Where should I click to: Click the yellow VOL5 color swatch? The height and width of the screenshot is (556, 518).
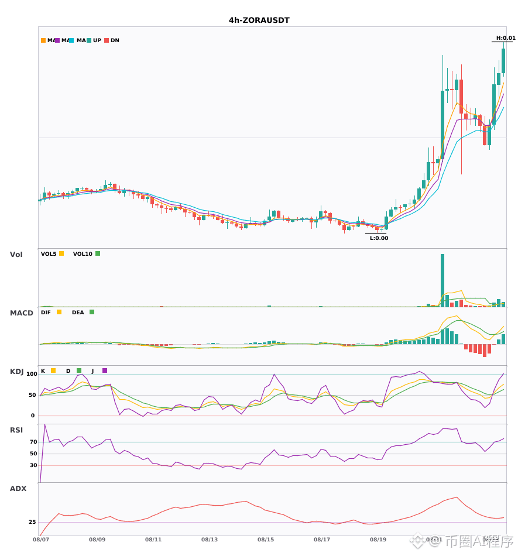tap(61, 253)
